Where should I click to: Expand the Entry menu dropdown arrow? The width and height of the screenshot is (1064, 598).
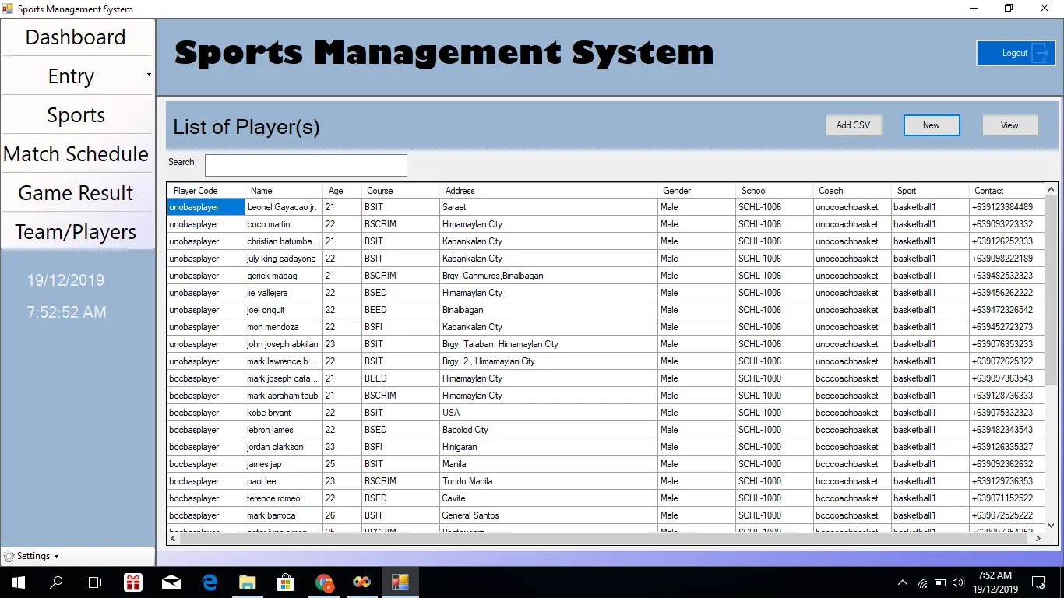148,76
